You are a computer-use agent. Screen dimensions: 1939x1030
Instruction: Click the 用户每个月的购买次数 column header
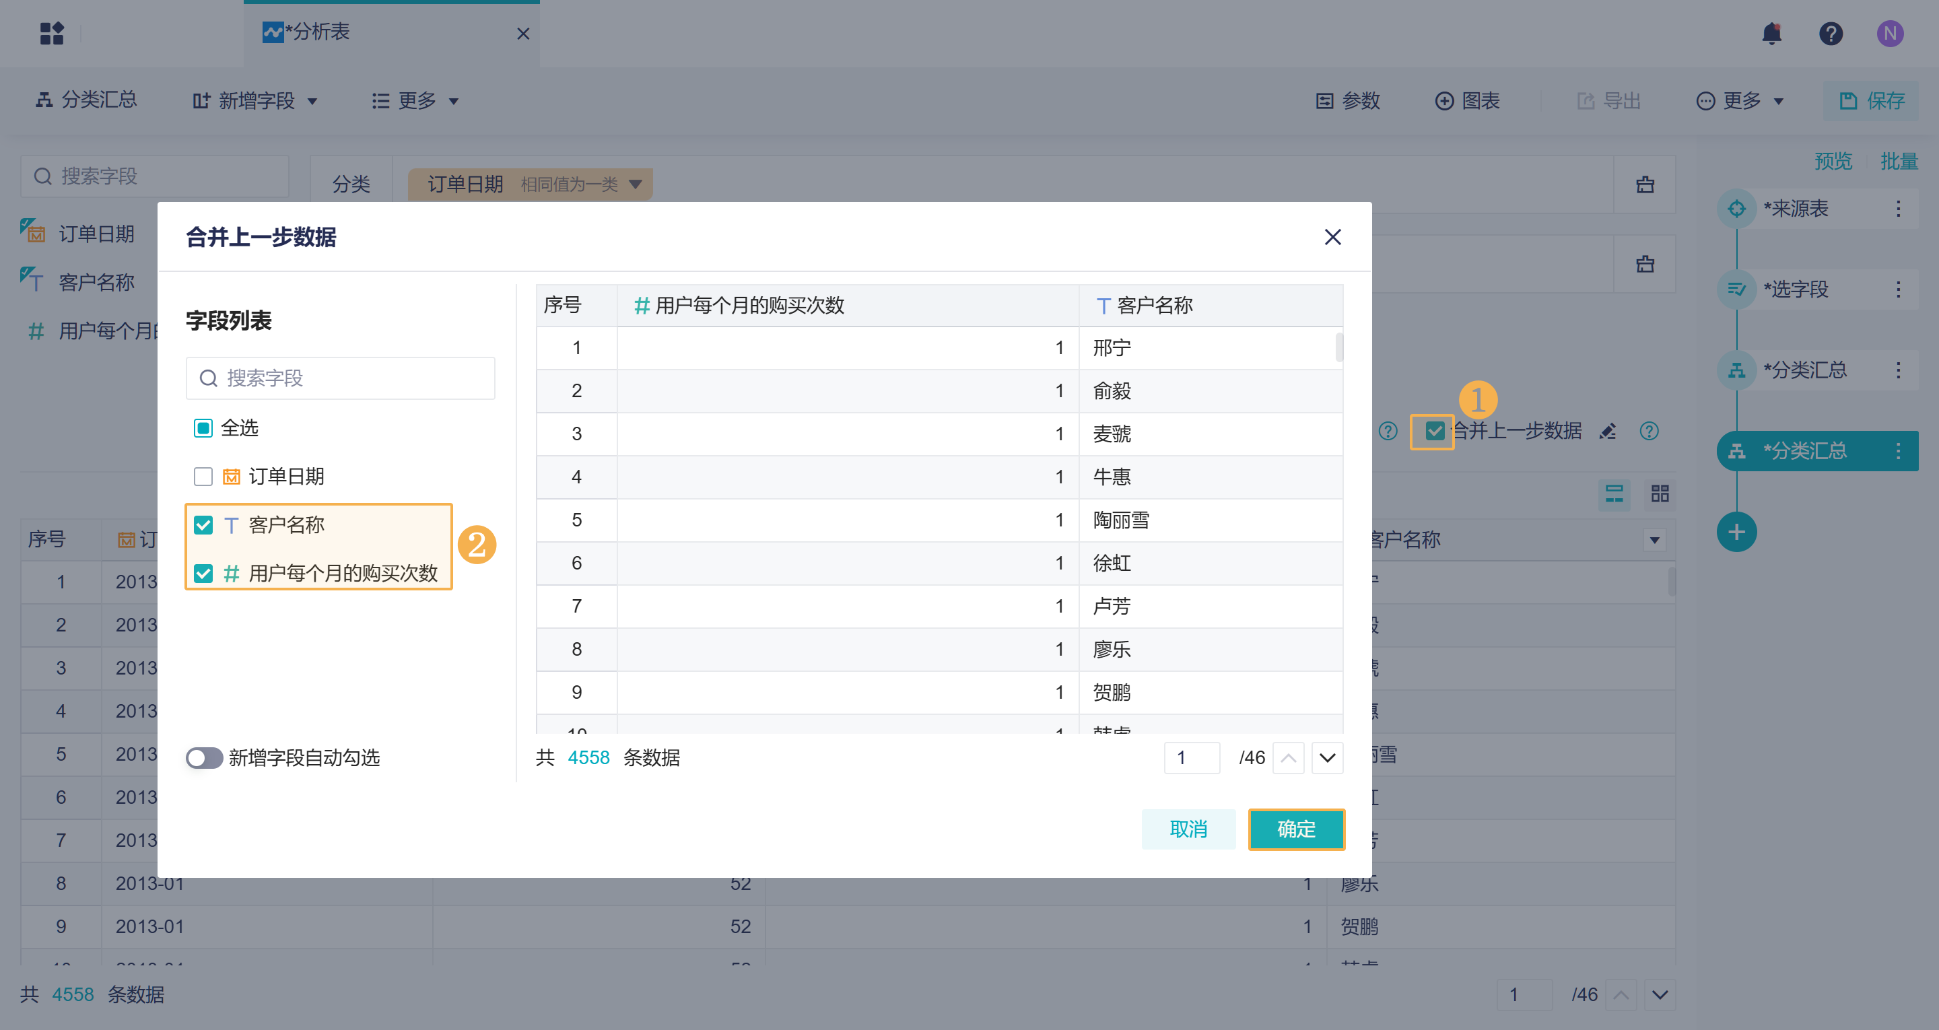[848, 306]
